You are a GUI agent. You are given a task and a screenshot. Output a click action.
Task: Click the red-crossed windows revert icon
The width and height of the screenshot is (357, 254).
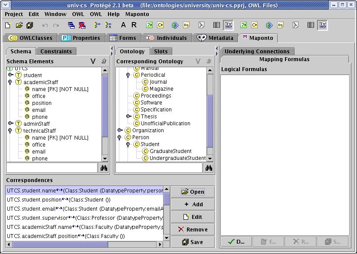tap(82, 25)
